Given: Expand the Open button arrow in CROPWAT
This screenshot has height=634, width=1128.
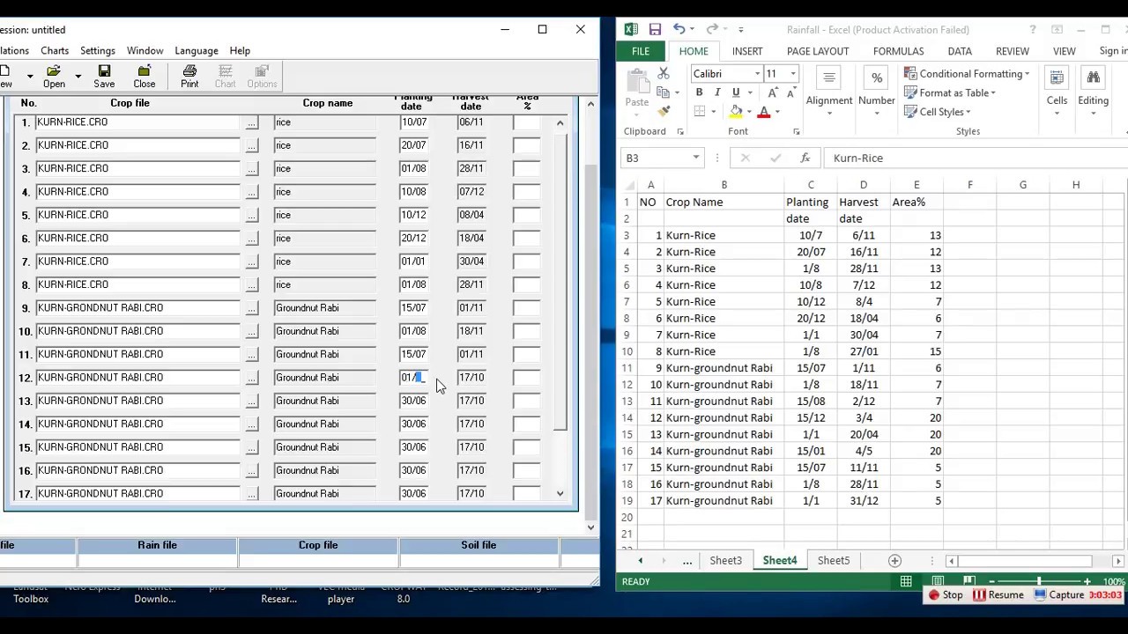Looking at the screenshot, I should pyautogui.click(x=78, y=77).
